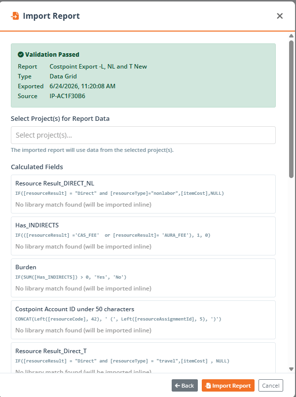Open the Select project(s) dropdown field

click(143, 135)
